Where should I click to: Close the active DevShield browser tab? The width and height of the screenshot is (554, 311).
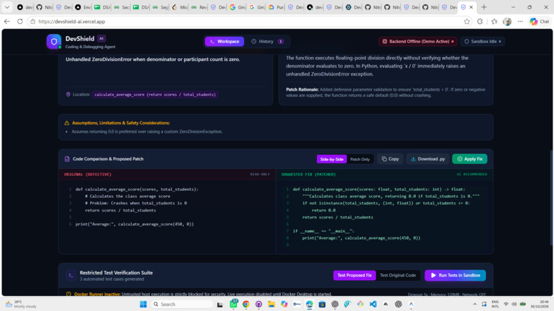tap(471, 7)
